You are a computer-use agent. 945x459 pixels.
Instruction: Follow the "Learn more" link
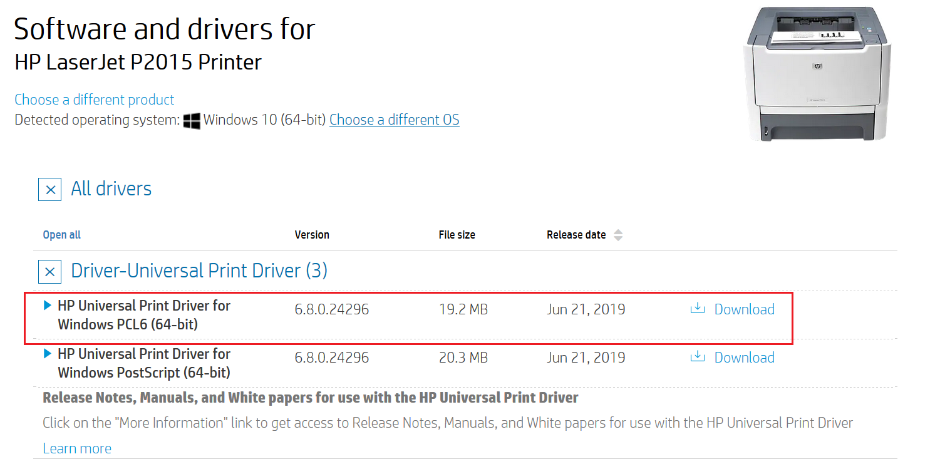coord(77,448)
